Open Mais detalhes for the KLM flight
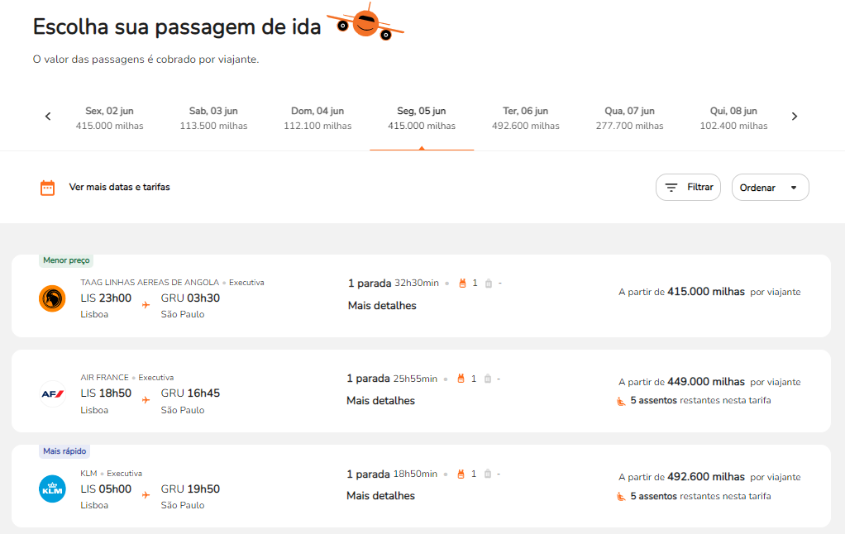 (380, 496)
